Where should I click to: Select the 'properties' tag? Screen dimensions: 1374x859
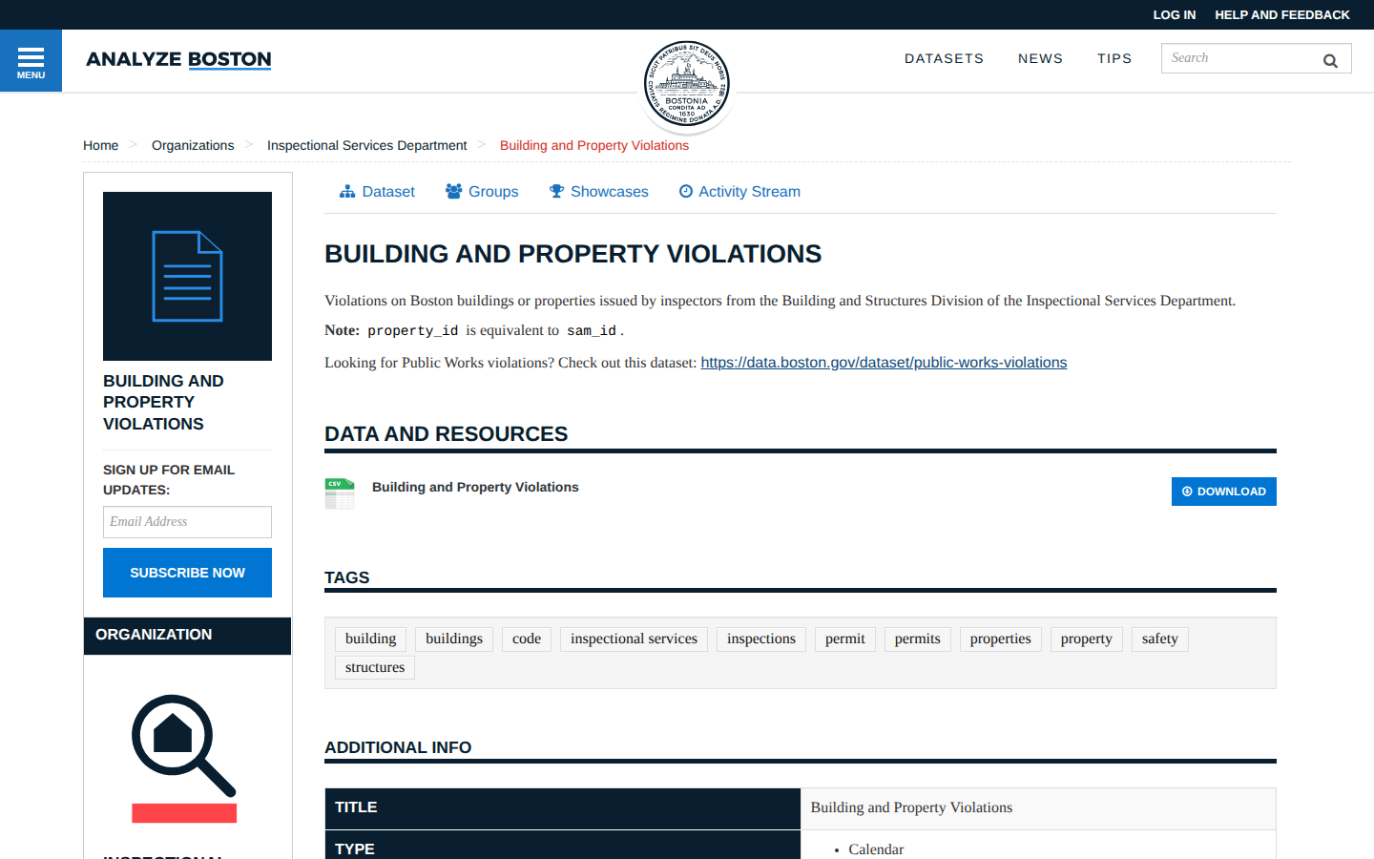coord(1001,639)
